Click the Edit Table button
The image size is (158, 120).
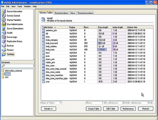click(x=111, y=109)
